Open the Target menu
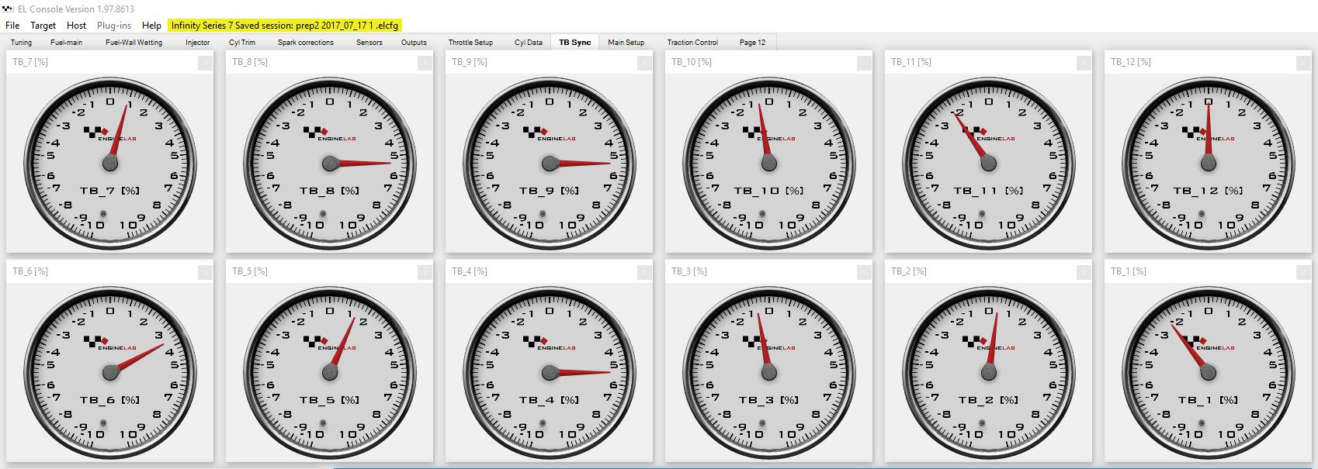The width and height of the screenshot is (1318, 469). click(x=43, y=26)
